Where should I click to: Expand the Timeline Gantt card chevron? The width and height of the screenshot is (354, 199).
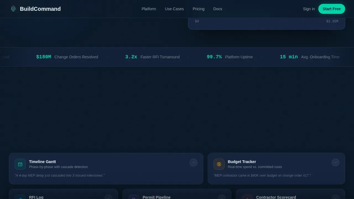[x=194, y=163]
